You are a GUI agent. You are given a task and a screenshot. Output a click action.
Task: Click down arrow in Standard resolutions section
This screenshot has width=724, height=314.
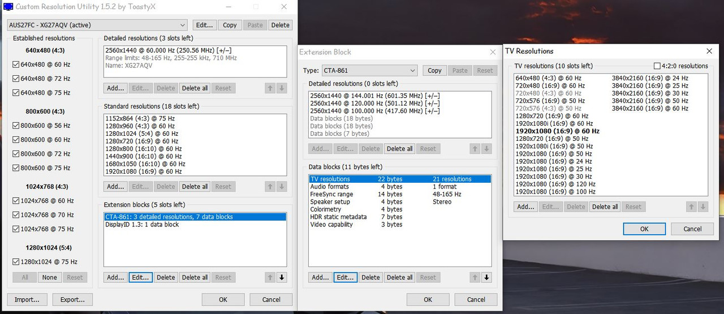pyautogui.click(x=282, y=187)
